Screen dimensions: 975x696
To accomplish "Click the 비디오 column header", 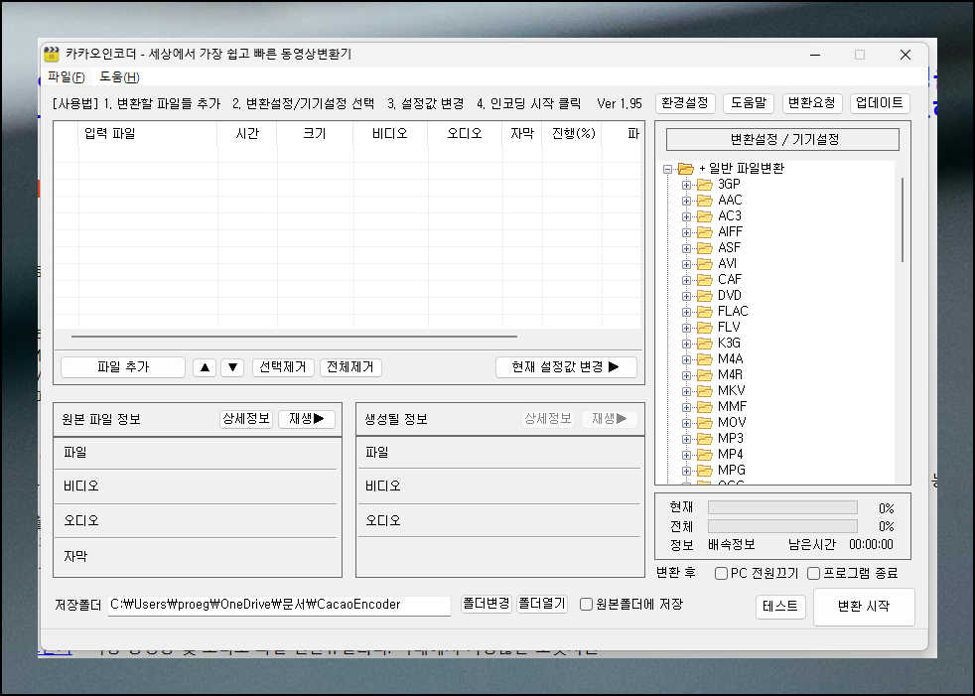I will (390, 134).
